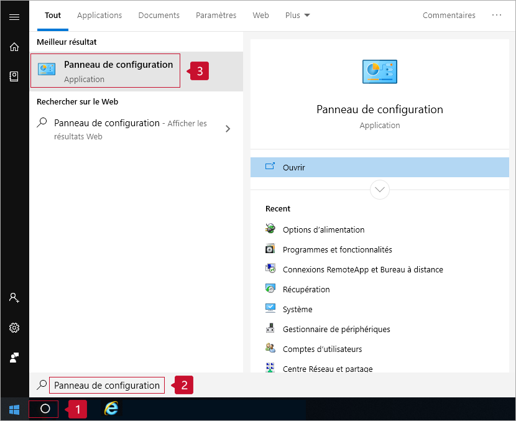This screenshot has height=421, width=516.
Task: Open the Commentaires link
Action: click(x=449, y=16)
